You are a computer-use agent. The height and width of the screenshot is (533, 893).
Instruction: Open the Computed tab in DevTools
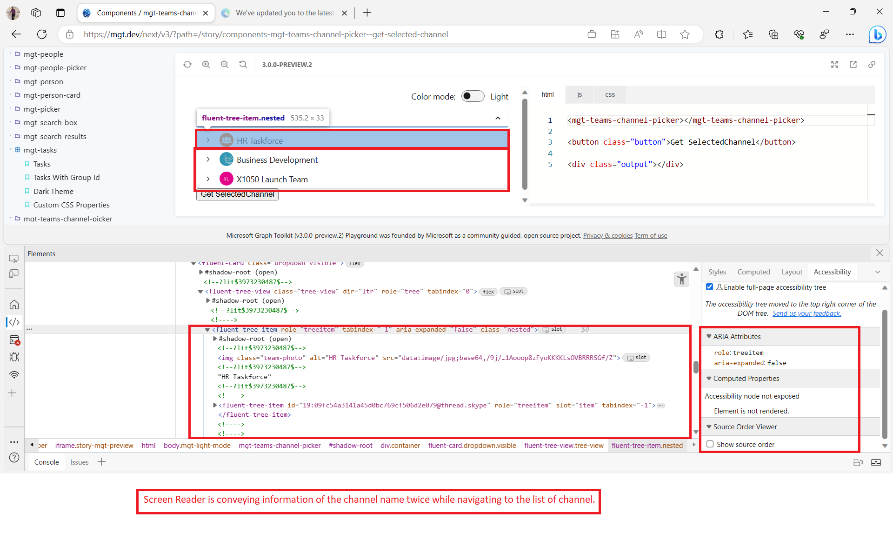[753, 272]
